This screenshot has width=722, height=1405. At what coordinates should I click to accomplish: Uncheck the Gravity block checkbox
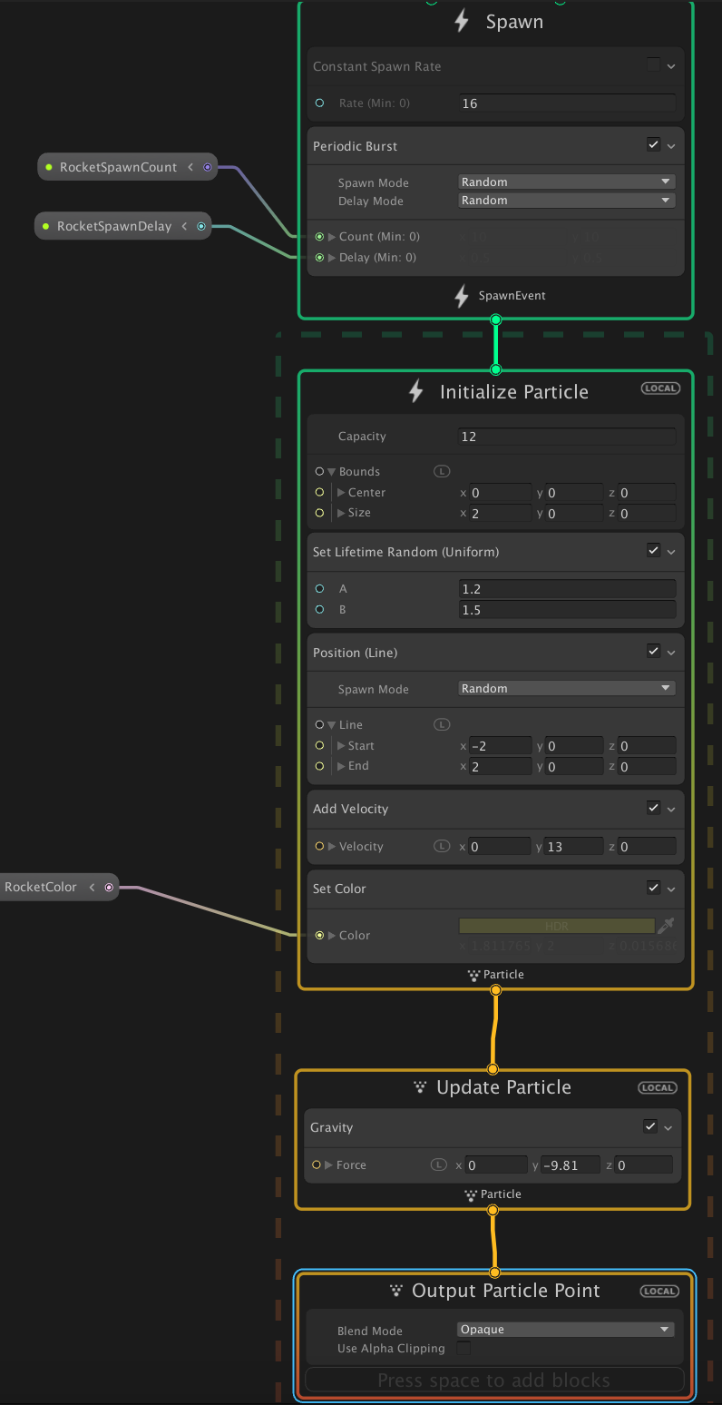[649, 1126]
